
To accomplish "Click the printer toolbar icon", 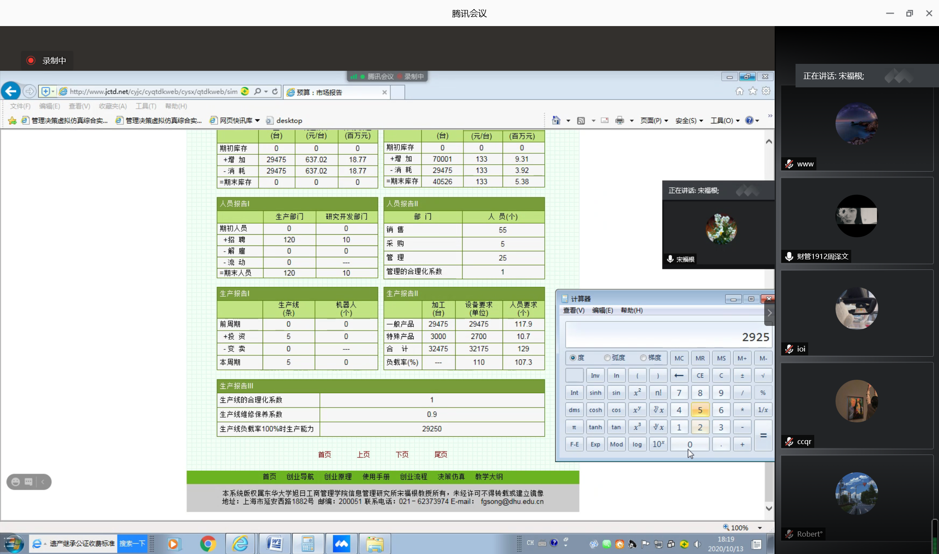I will 619,120.
